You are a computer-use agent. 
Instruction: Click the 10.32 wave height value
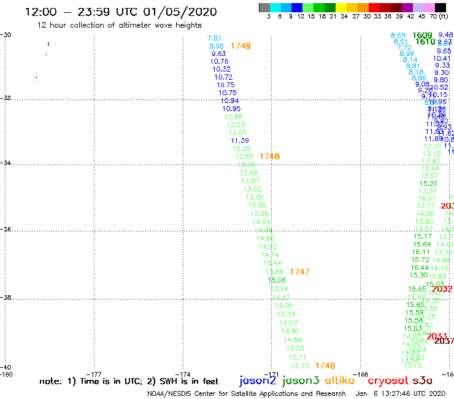pyautogui.click(x=221, y=69)
